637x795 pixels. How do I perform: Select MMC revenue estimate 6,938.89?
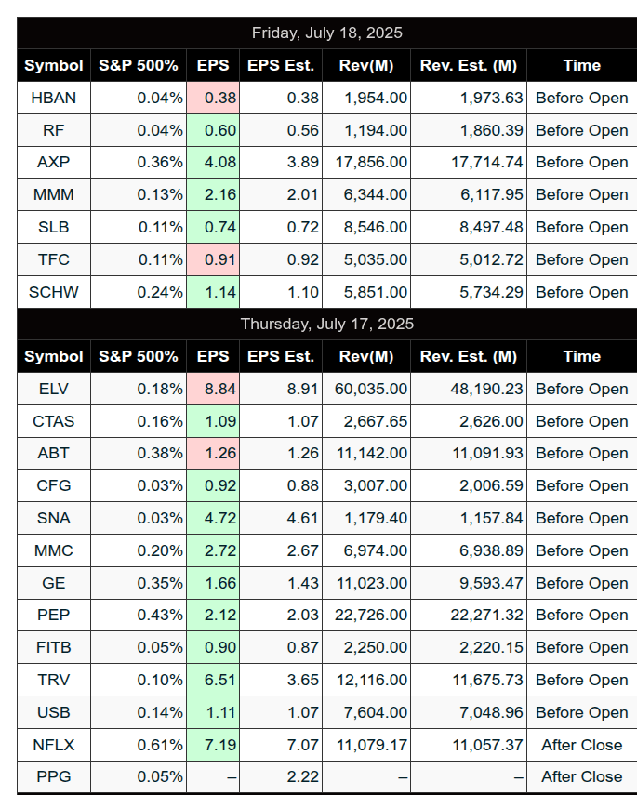pyautogui.click(x=469, y=550)
